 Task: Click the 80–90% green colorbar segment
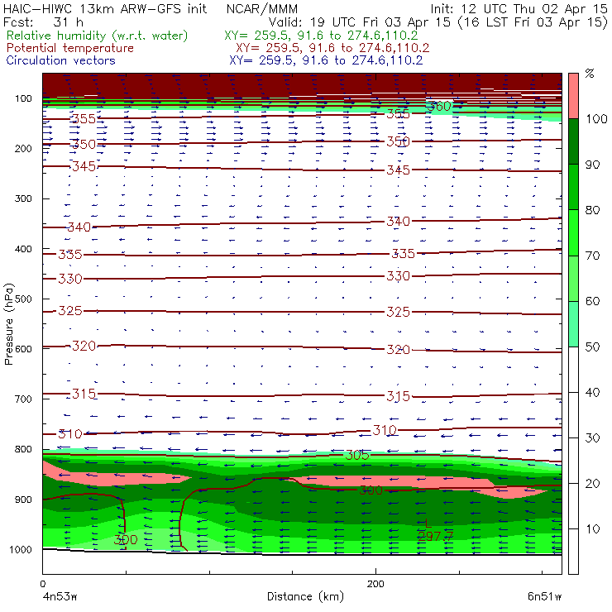tap(573, 187)
